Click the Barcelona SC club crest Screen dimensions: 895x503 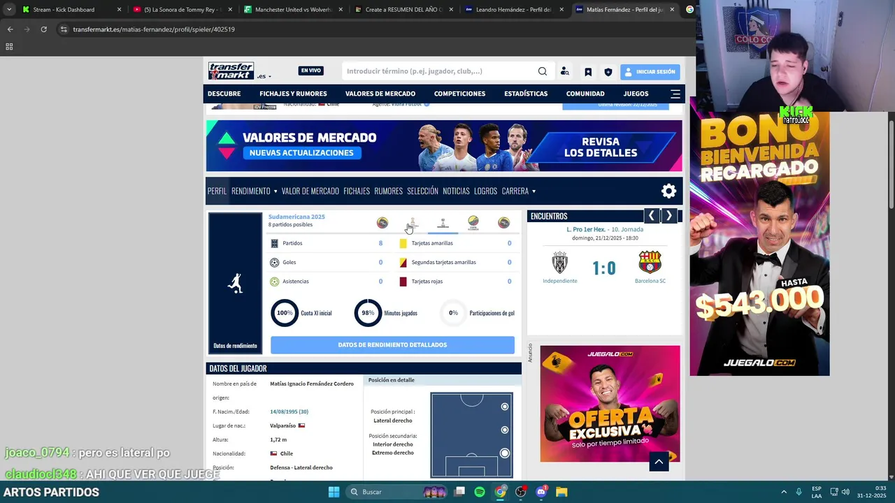(650, 263)
